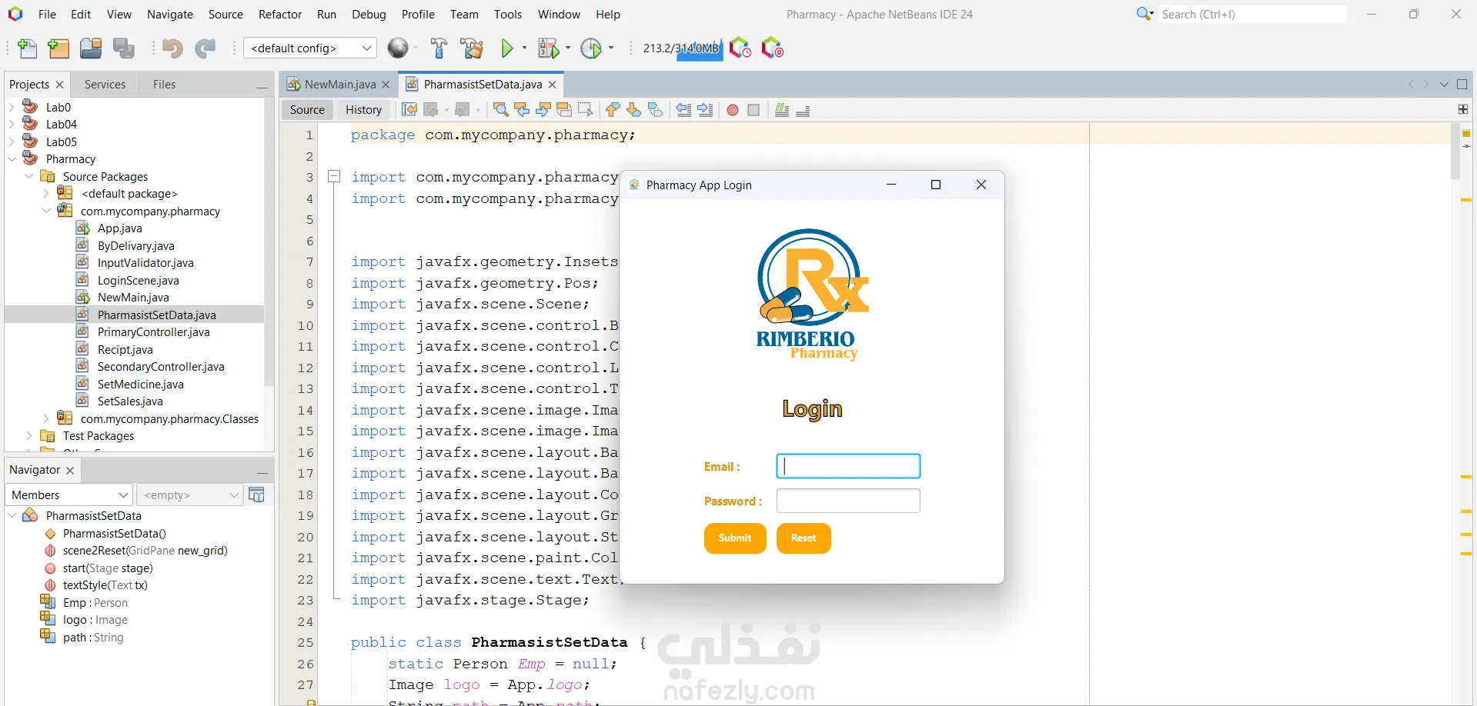Viewport: 1477px width, 706px height.
Task: Select SetMedicine.java in project tree
Action: 140,384
